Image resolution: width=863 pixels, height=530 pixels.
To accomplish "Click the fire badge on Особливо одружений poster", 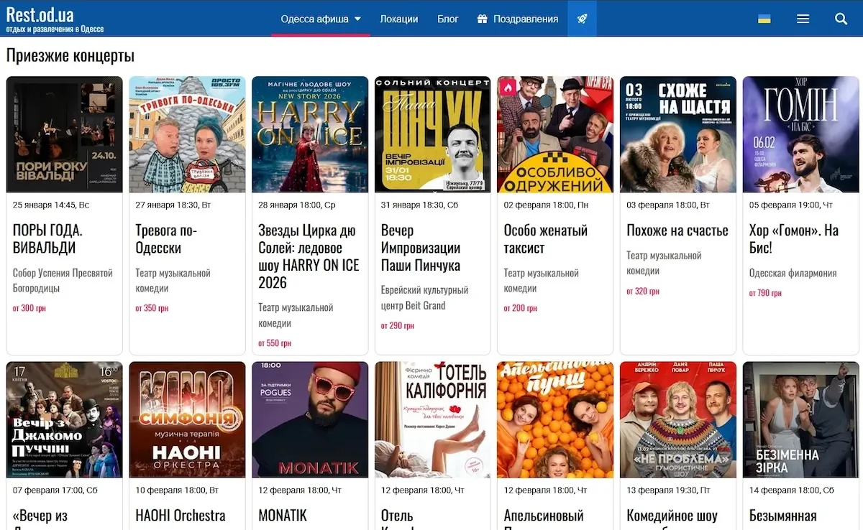I will pos(508,87).
